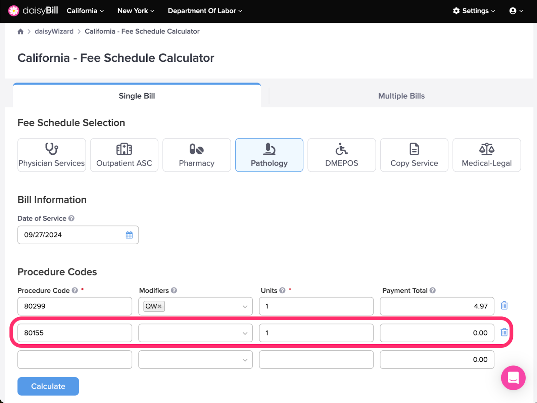Open daisyWizard breadcrumb link
537x403 pixels.
tap(54, 32)
